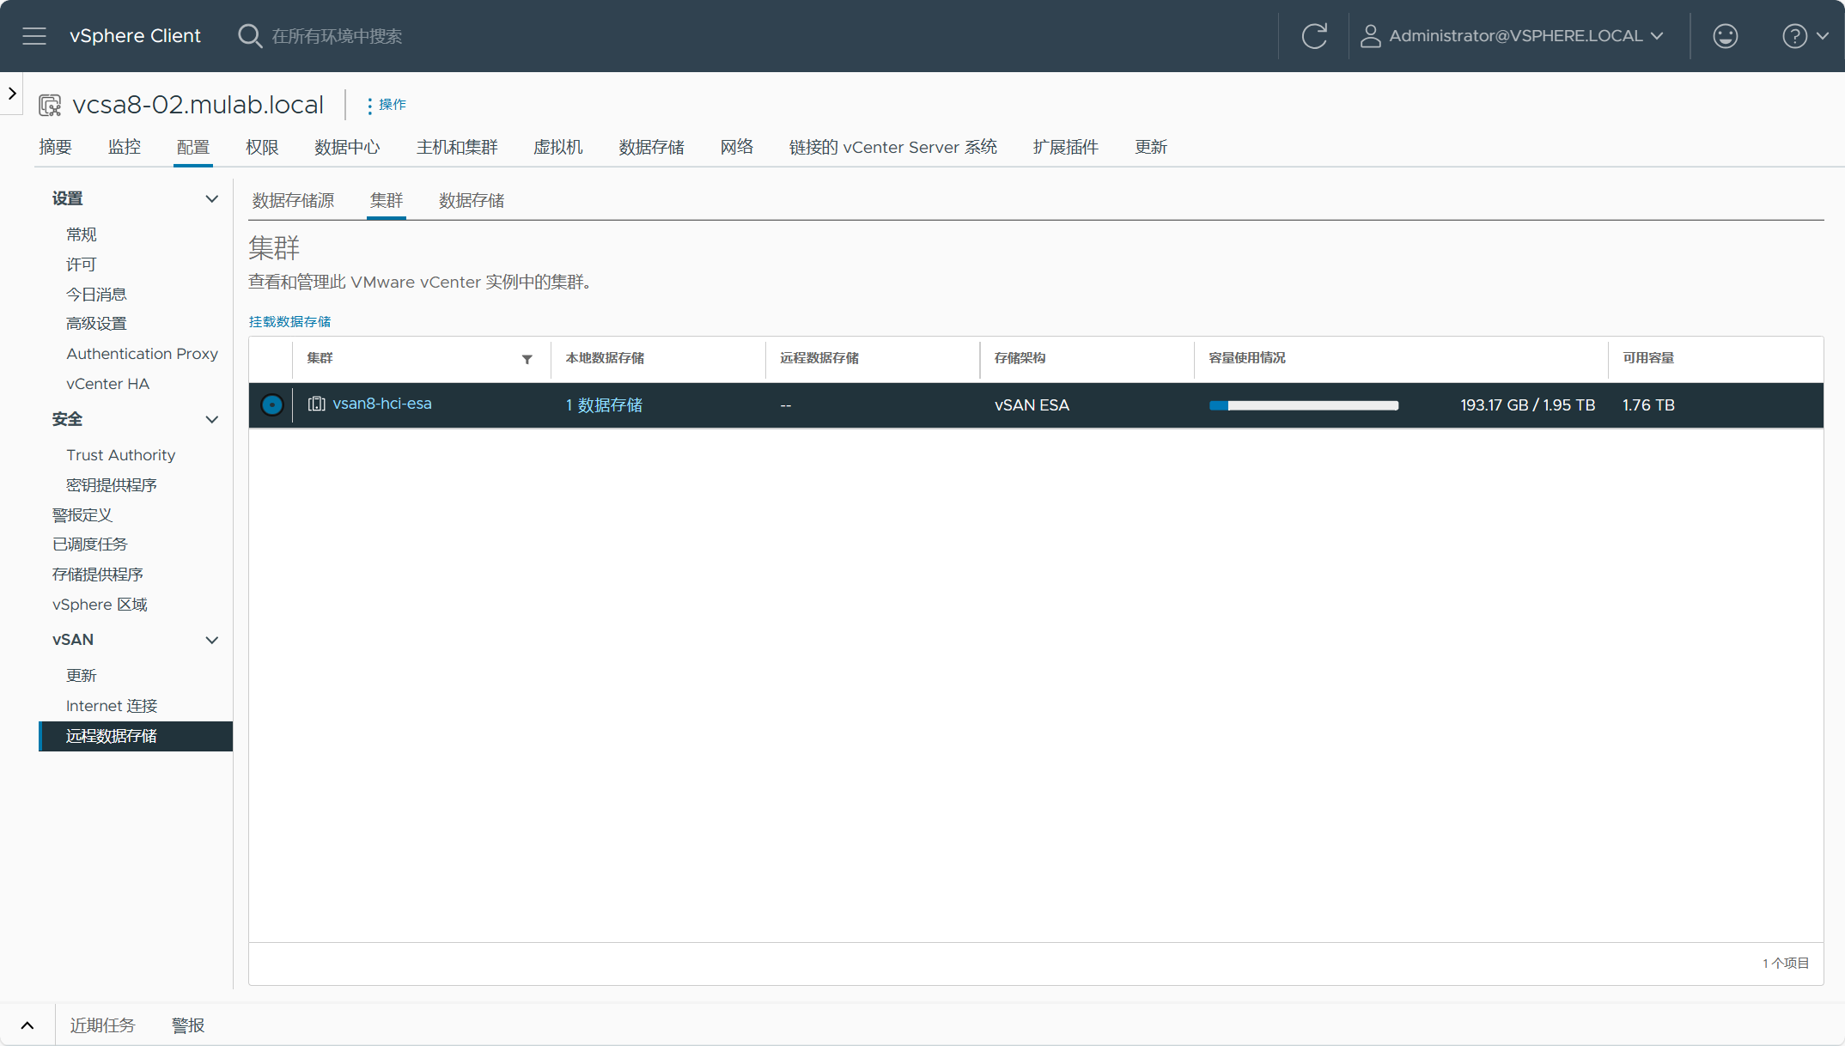Select the 集群 sub-tab

point(387,201)
